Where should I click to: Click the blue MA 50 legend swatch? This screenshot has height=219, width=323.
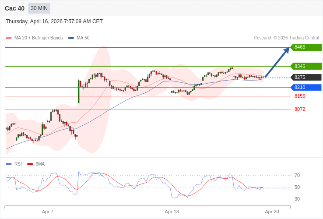[71, 38]
